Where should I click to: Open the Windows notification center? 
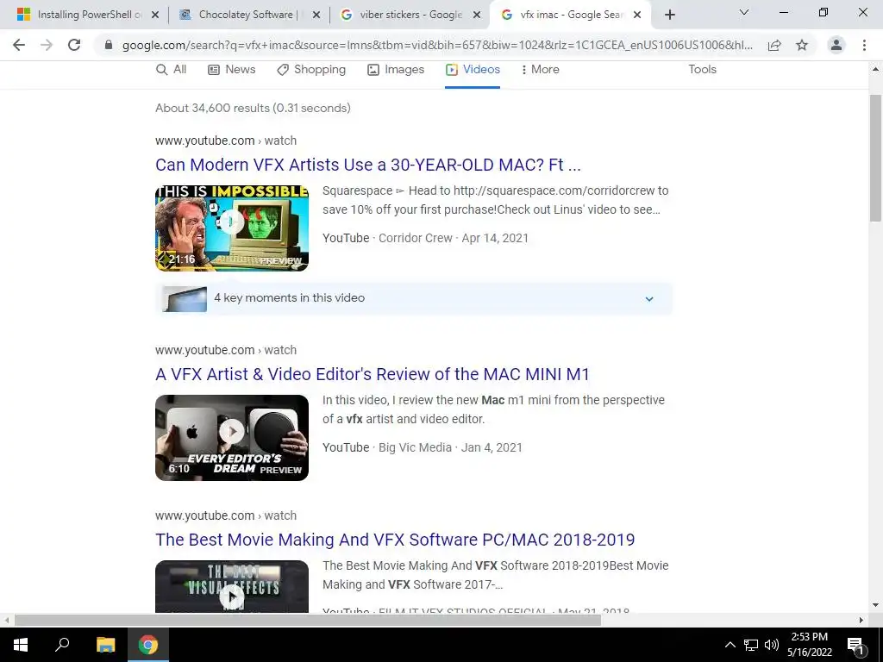(x=855, y=645)
